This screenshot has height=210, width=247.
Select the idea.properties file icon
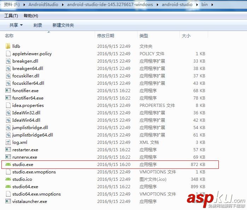pos(8,105)
